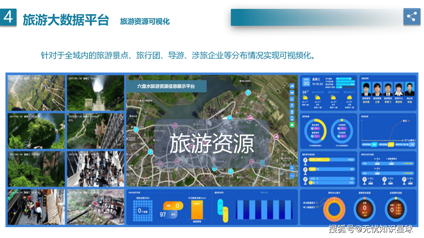424x238 pixels.
Task: Click the rain cloud icon of the last forecast day
Action: (x=349, y=98)
